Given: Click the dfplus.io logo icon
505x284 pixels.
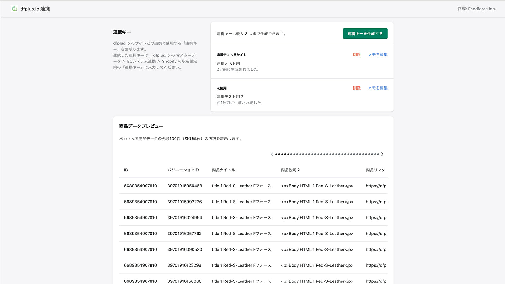Looking at the screenshot, I should tap(14, 9).
